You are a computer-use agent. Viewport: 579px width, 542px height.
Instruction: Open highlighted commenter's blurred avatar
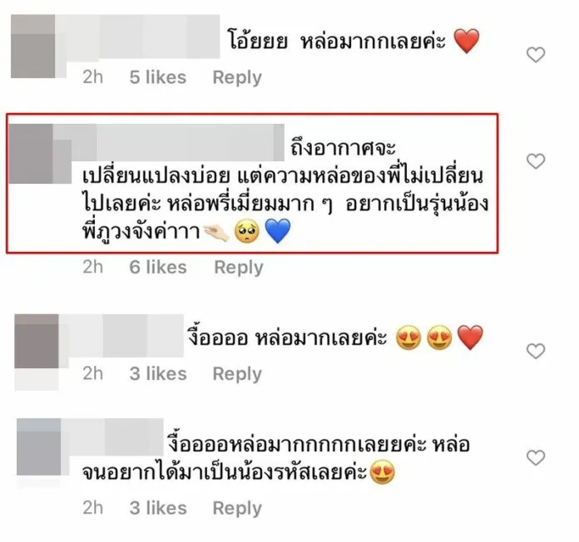[31, 154]
